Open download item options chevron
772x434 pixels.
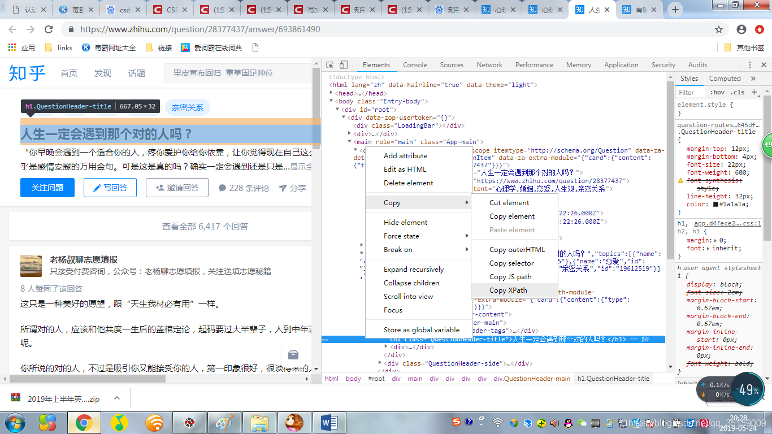pos(117,398)
